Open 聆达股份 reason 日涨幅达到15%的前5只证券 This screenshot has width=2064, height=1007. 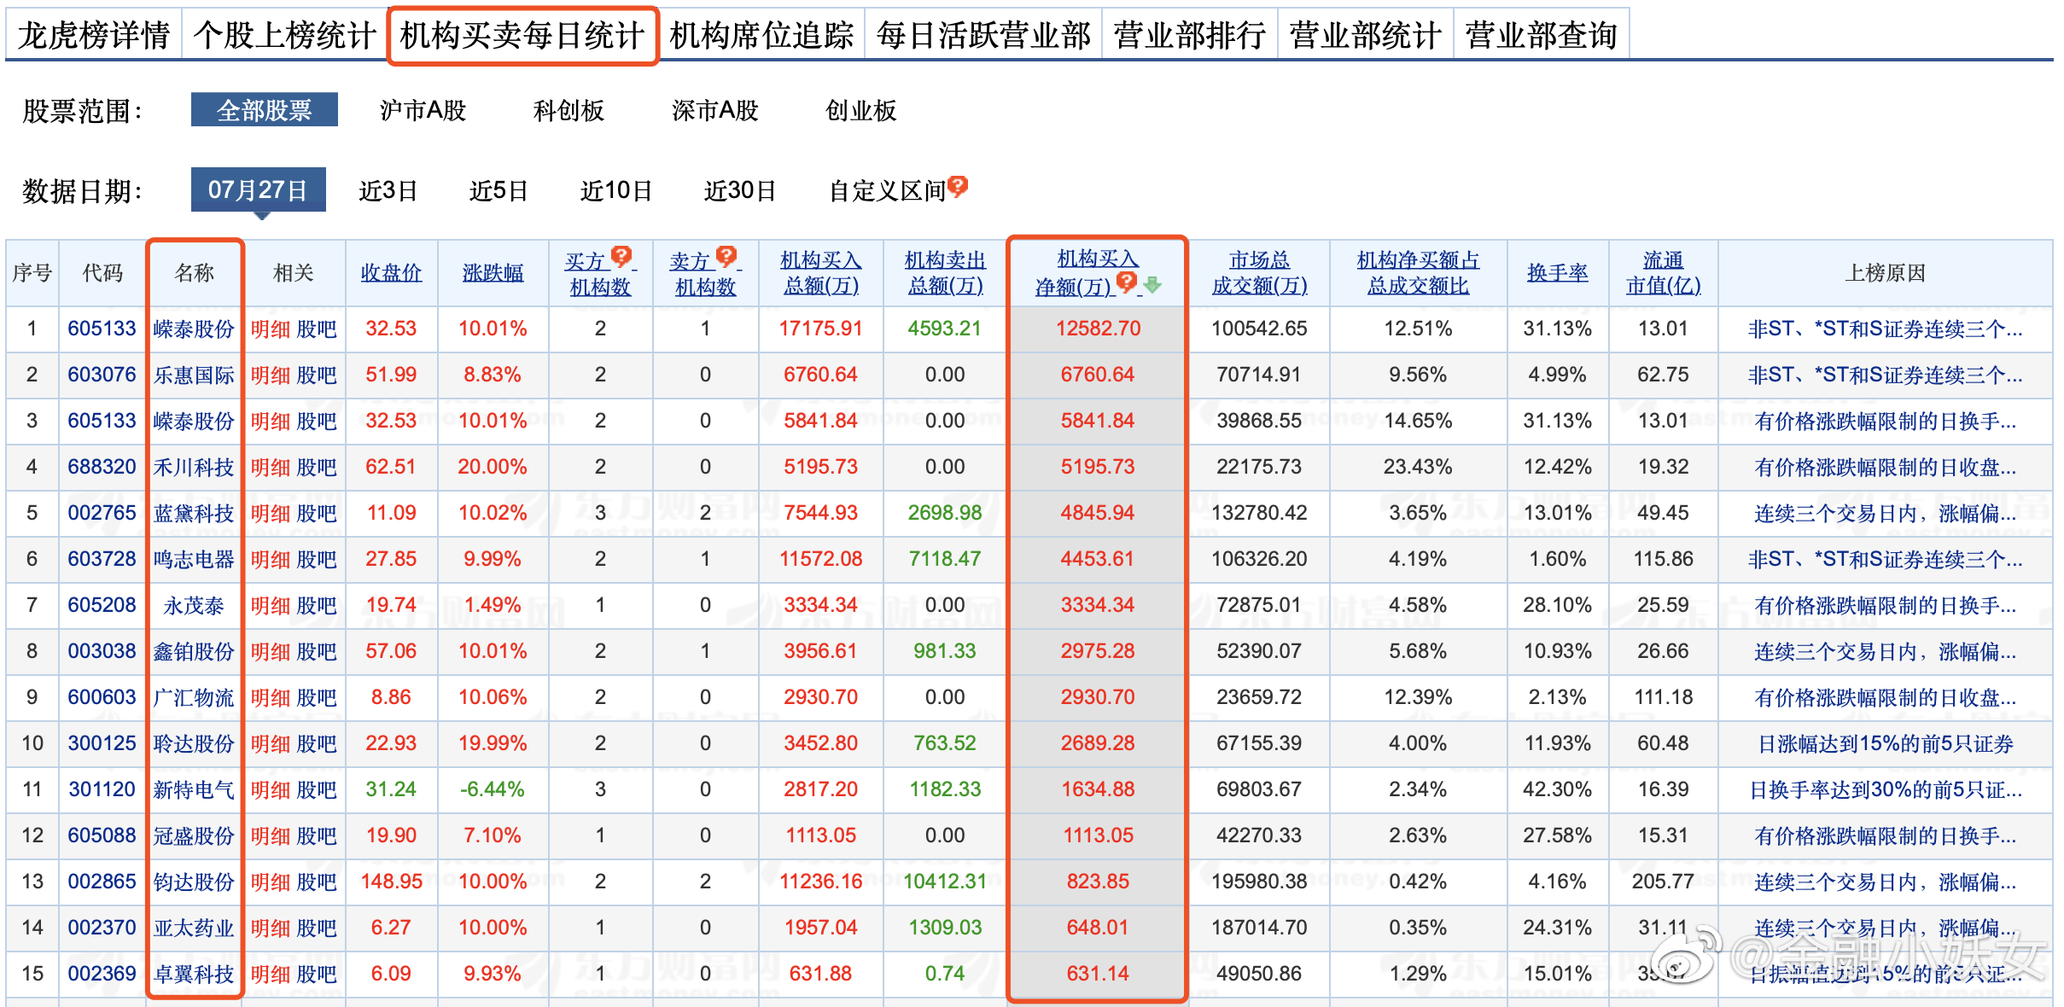tap(1885, 743)
